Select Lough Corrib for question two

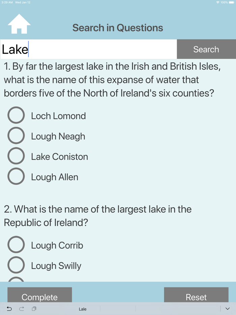pos(16,245)
